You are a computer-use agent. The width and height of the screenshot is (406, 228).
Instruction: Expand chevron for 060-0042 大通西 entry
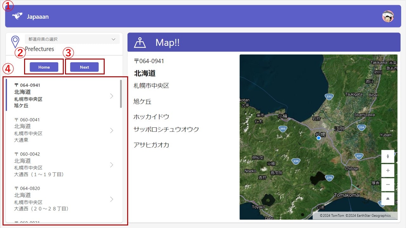(112, 165)
